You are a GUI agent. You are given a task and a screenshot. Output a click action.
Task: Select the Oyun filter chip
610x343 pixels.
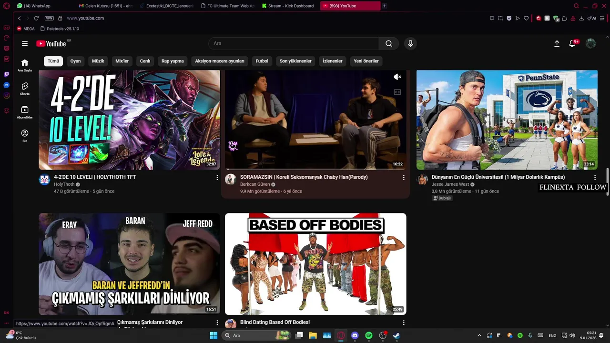coord(75,61)
